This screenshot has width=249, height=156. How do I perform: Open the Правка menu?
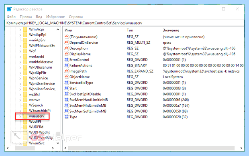tap(26, 17)
